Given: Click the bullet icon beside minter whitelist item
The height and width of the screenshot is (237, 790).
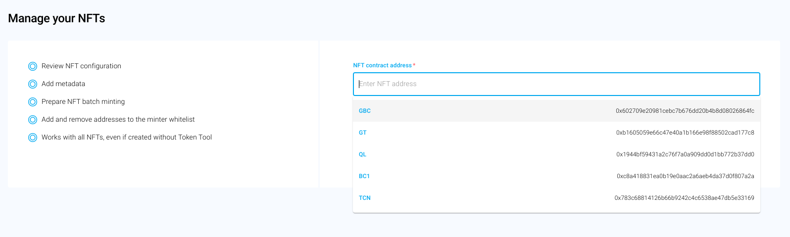Looking at the screenshot, I should pyautogui.click(x=33, y=120).
